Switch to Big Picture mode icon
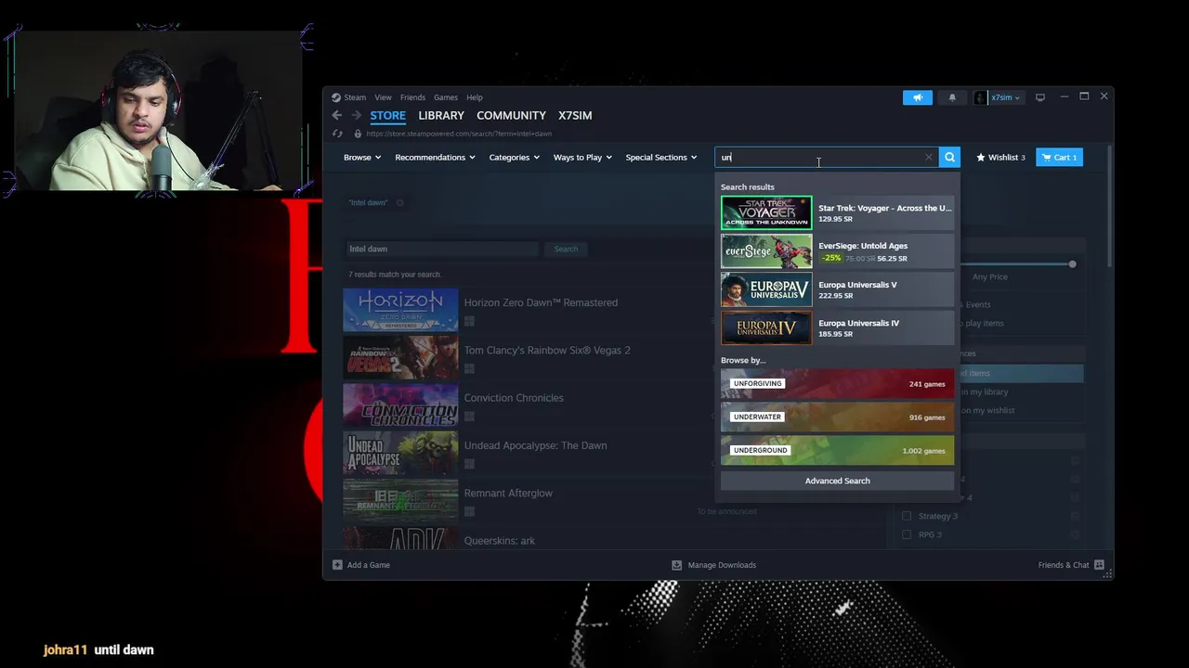Screen dimensions: 1189x668 click(1040, 97)
